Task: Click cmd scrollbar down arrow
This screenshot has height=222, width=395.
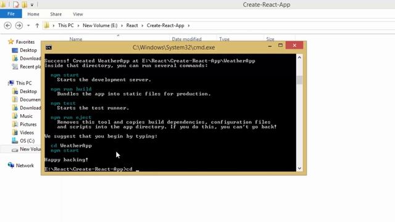Action: tap(299, 168)
